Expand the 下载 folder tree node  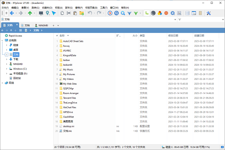(x=6, y=59)
